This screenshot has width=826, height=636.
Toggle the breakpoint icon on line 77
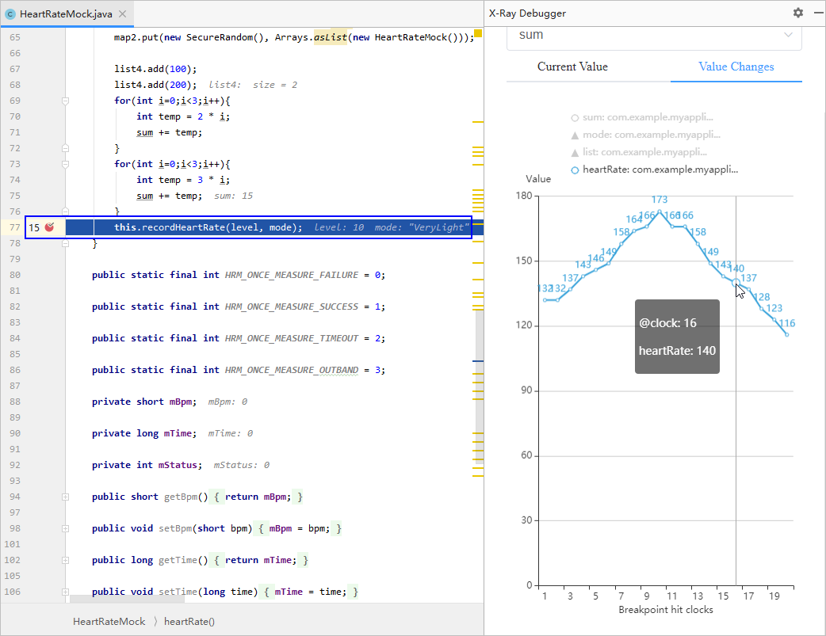tap(49, 227)
